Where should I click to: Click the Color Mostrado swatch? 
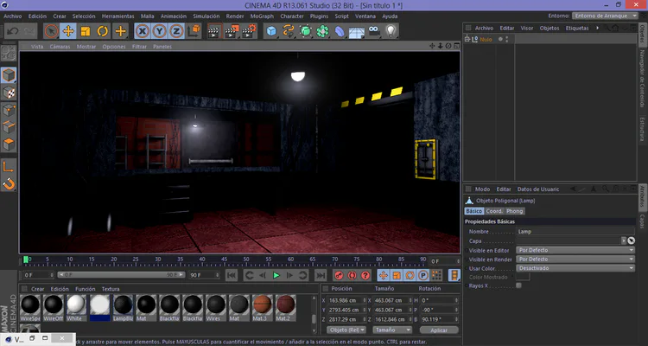(x=523, y=277)
